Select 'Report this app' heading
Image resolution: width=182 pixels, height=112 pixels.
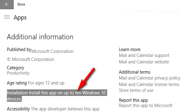(x=133, y=100)
